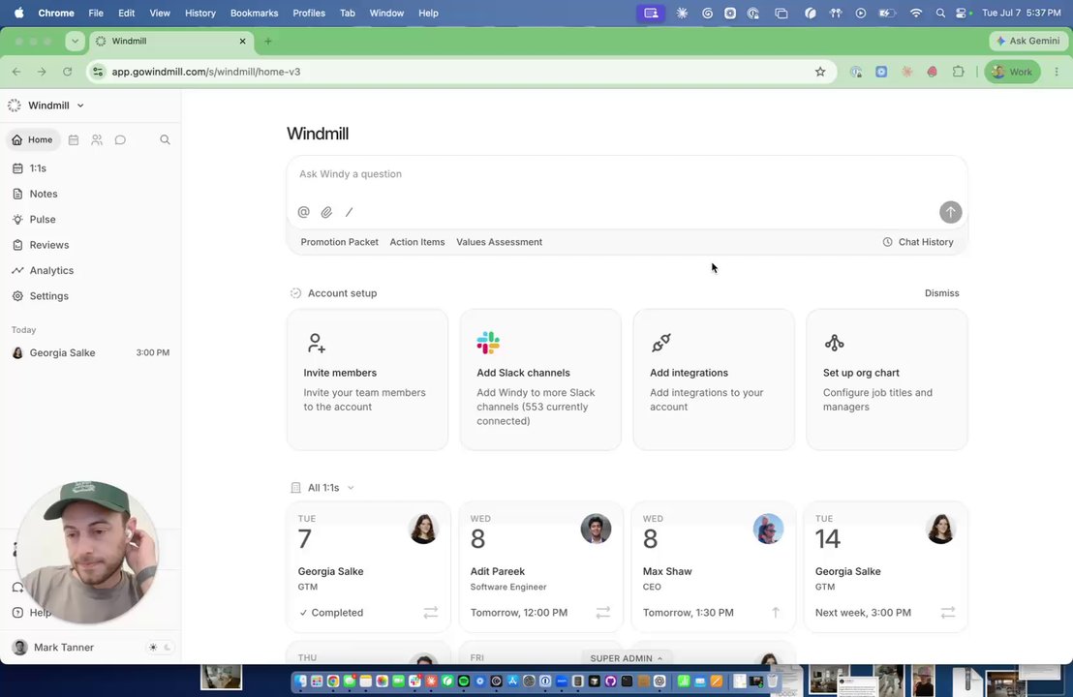Image resolution: width=1073 pixels, height=697 pixels.
Task: Open the Chrome extensions puzzle icon
Action: 958,72
